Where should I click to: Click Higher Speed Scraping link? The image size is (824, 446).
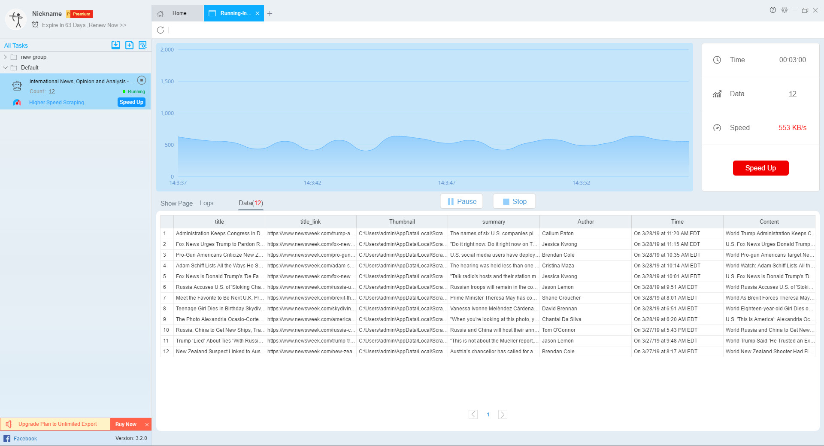(x=57, y=103)
